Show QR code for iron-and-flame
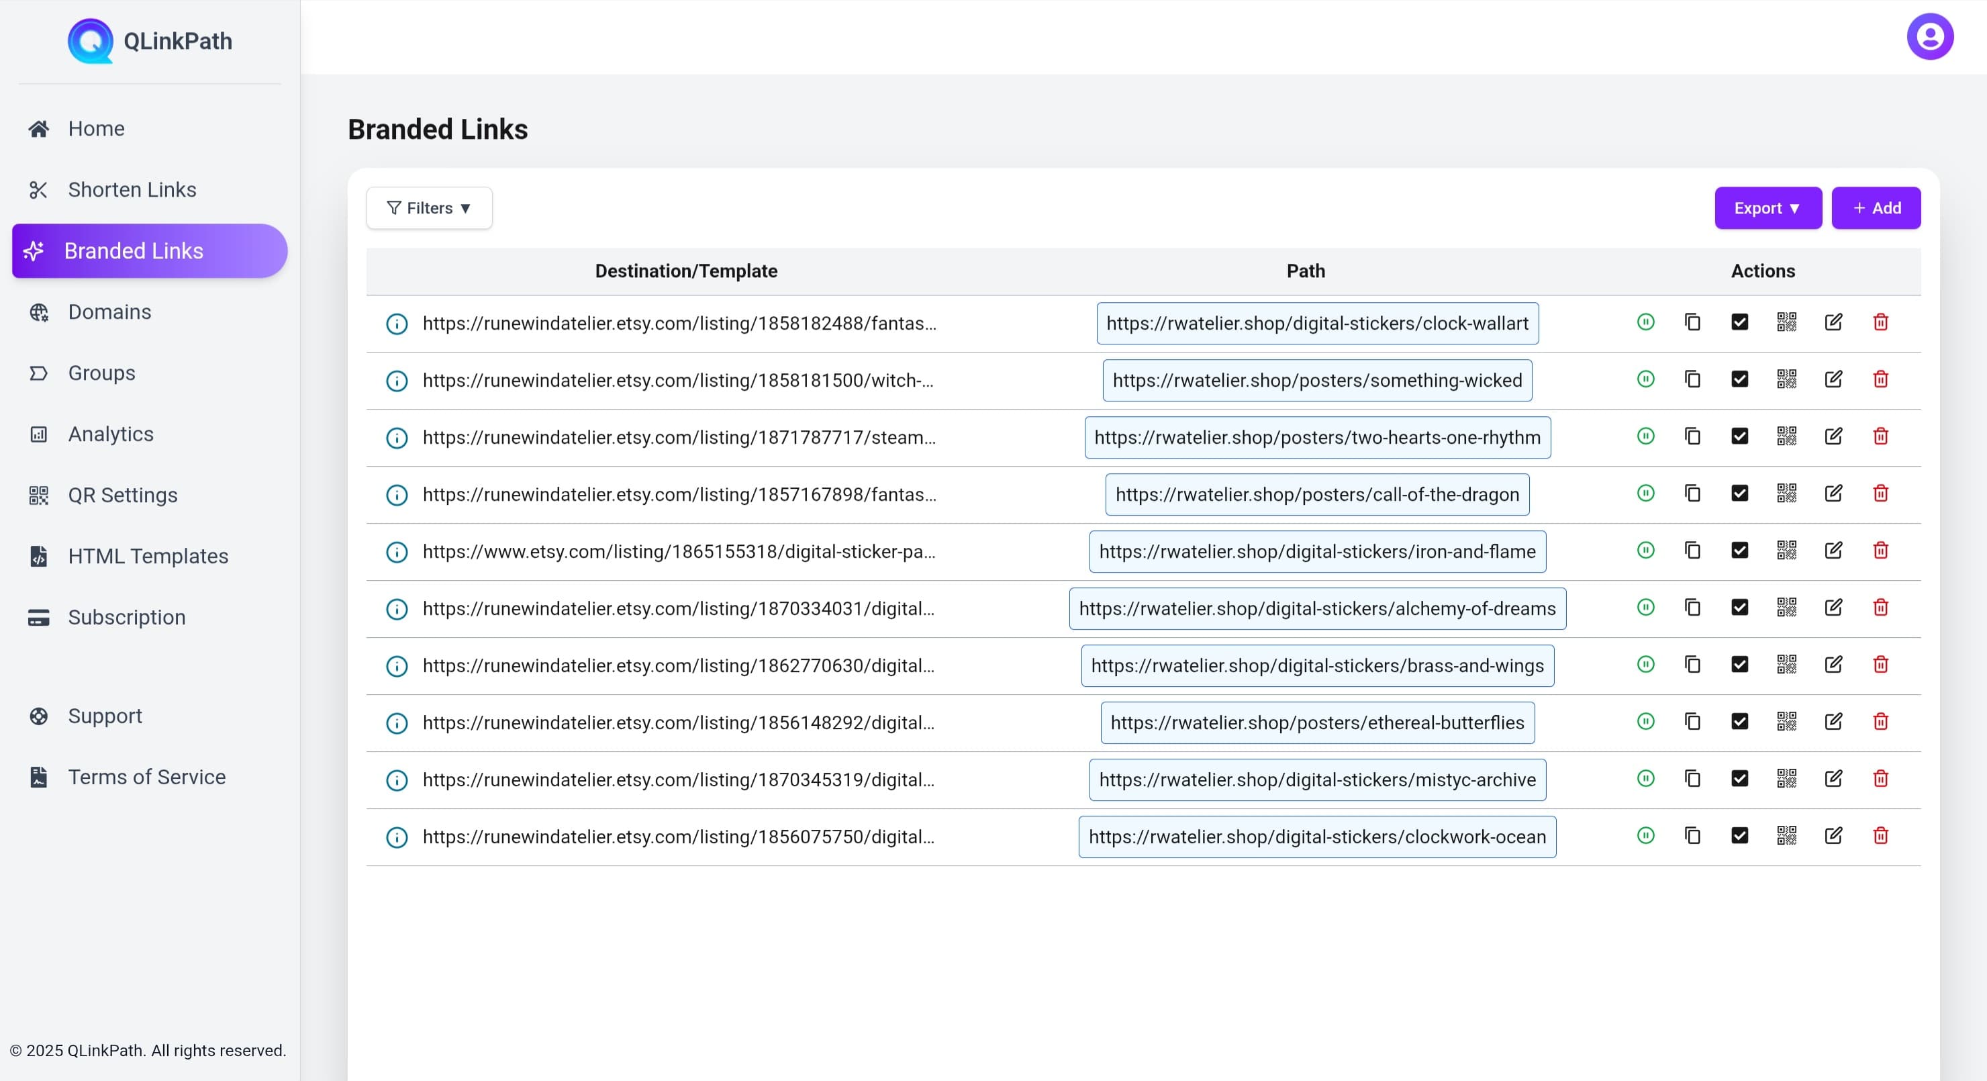The height and width of the screenshot is (1081, 1987). 1786,550
